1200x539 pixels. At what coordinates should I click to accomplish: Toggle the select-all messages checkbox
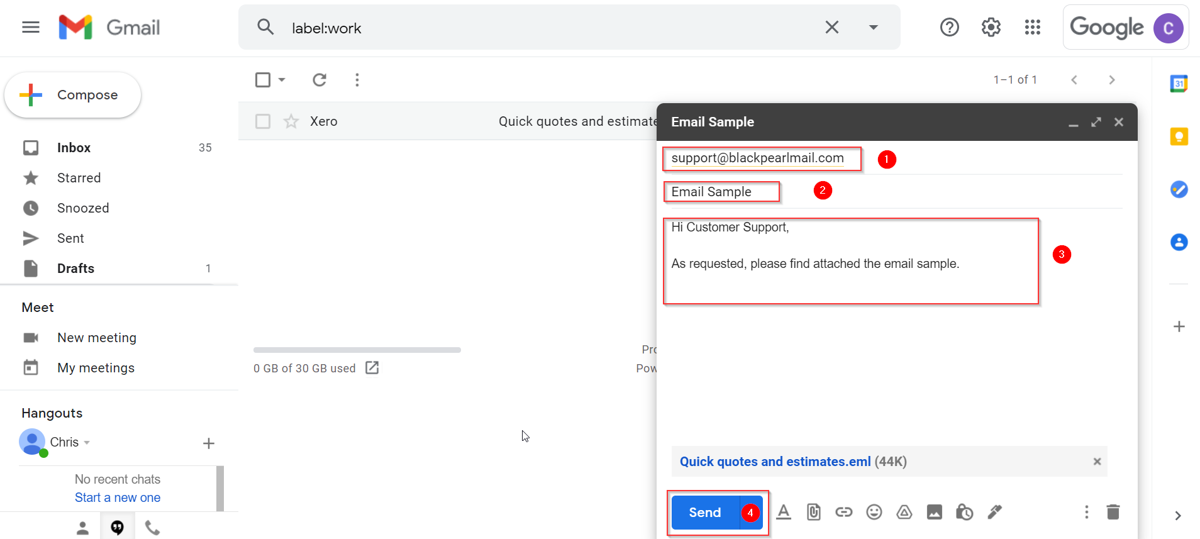coord(263,80)
